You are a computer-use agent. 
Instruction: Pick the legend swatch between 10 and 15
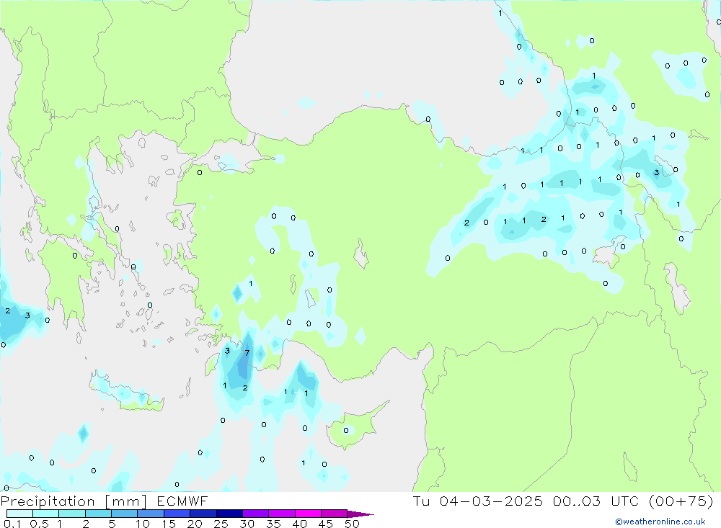(x=151, y=514)
